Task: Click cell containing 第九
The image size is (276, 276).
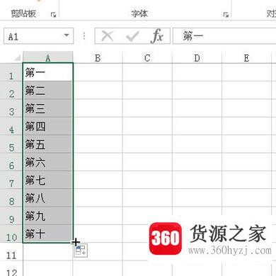Action: [x=48, y=216]
